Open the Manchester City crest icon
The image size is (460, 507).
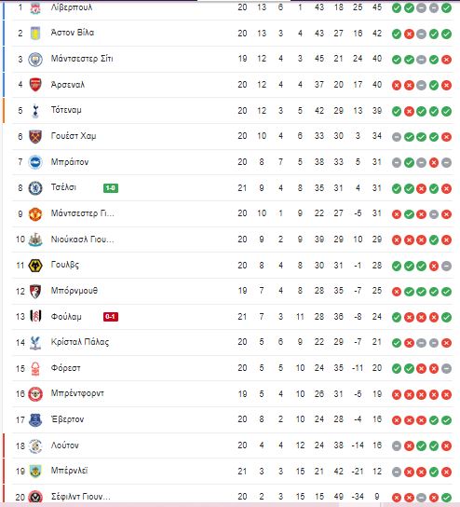coord(35,60)
